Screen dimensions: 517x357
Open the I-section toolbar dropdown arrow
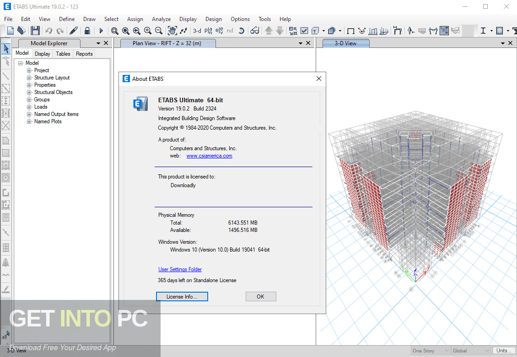pos(491,31)
